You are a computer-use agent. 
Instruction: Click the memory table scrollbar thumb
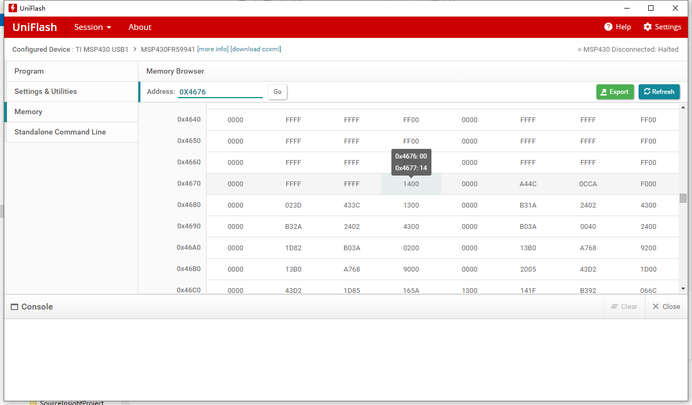coord(683,198)
